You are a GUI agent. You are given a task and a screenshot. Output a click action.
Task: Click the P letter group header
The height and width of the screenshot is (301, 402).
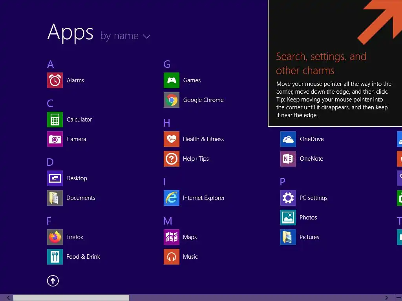pos(283,182)
